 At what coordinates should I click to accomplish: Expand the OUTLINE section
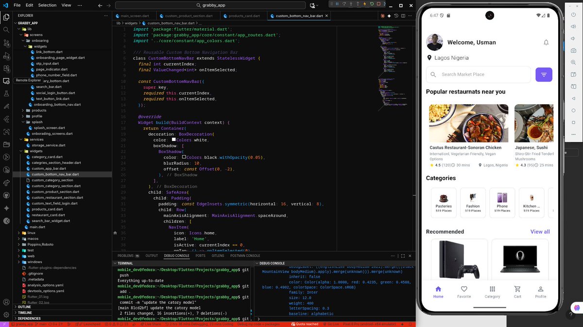click(24, 307)
